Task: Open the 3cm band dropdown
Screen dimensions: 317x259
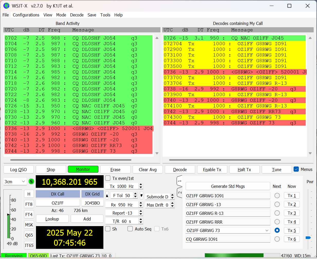Action: [x=15, y=181]
